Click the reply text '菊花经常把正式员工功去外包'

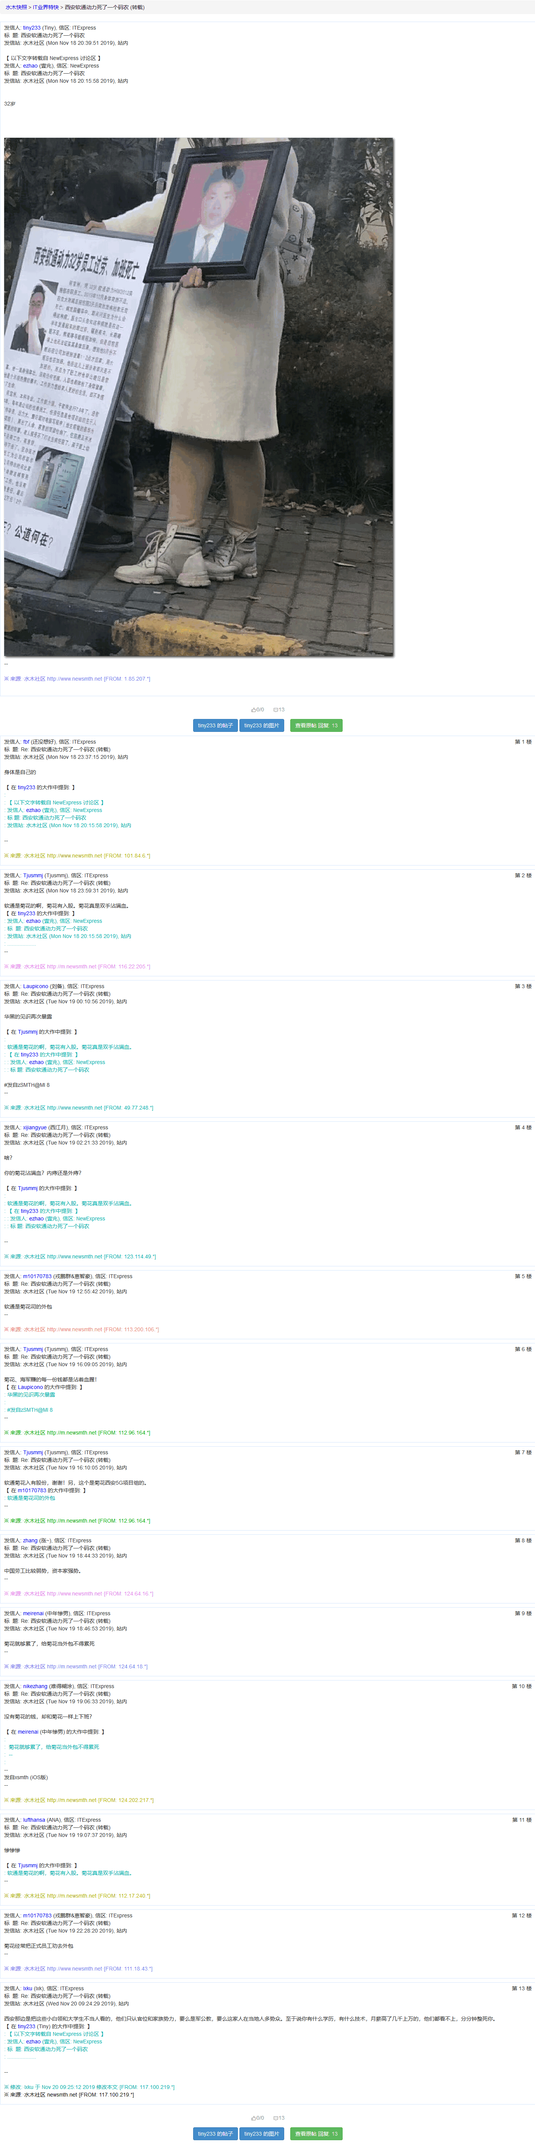(39, 1946)
